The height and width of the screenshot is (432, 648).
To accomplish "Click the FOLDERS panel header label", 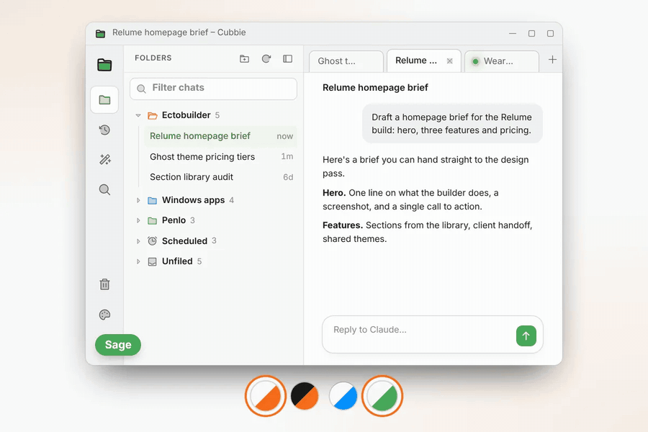I will (x=153, y=58).
